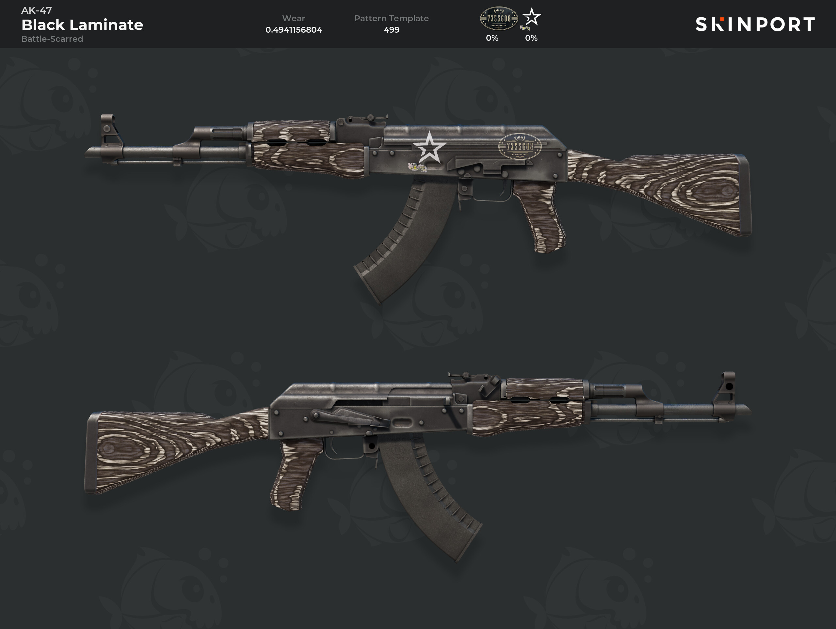
Task: Open the Skinport logo
Action: pyautogui.click(x=755, y=24)
